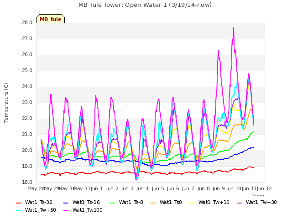This screenshot has height=219, width=292.
Task: Click the Jun 3 x-axis date label
Action: pyautogui.click(x=128, y=188)
